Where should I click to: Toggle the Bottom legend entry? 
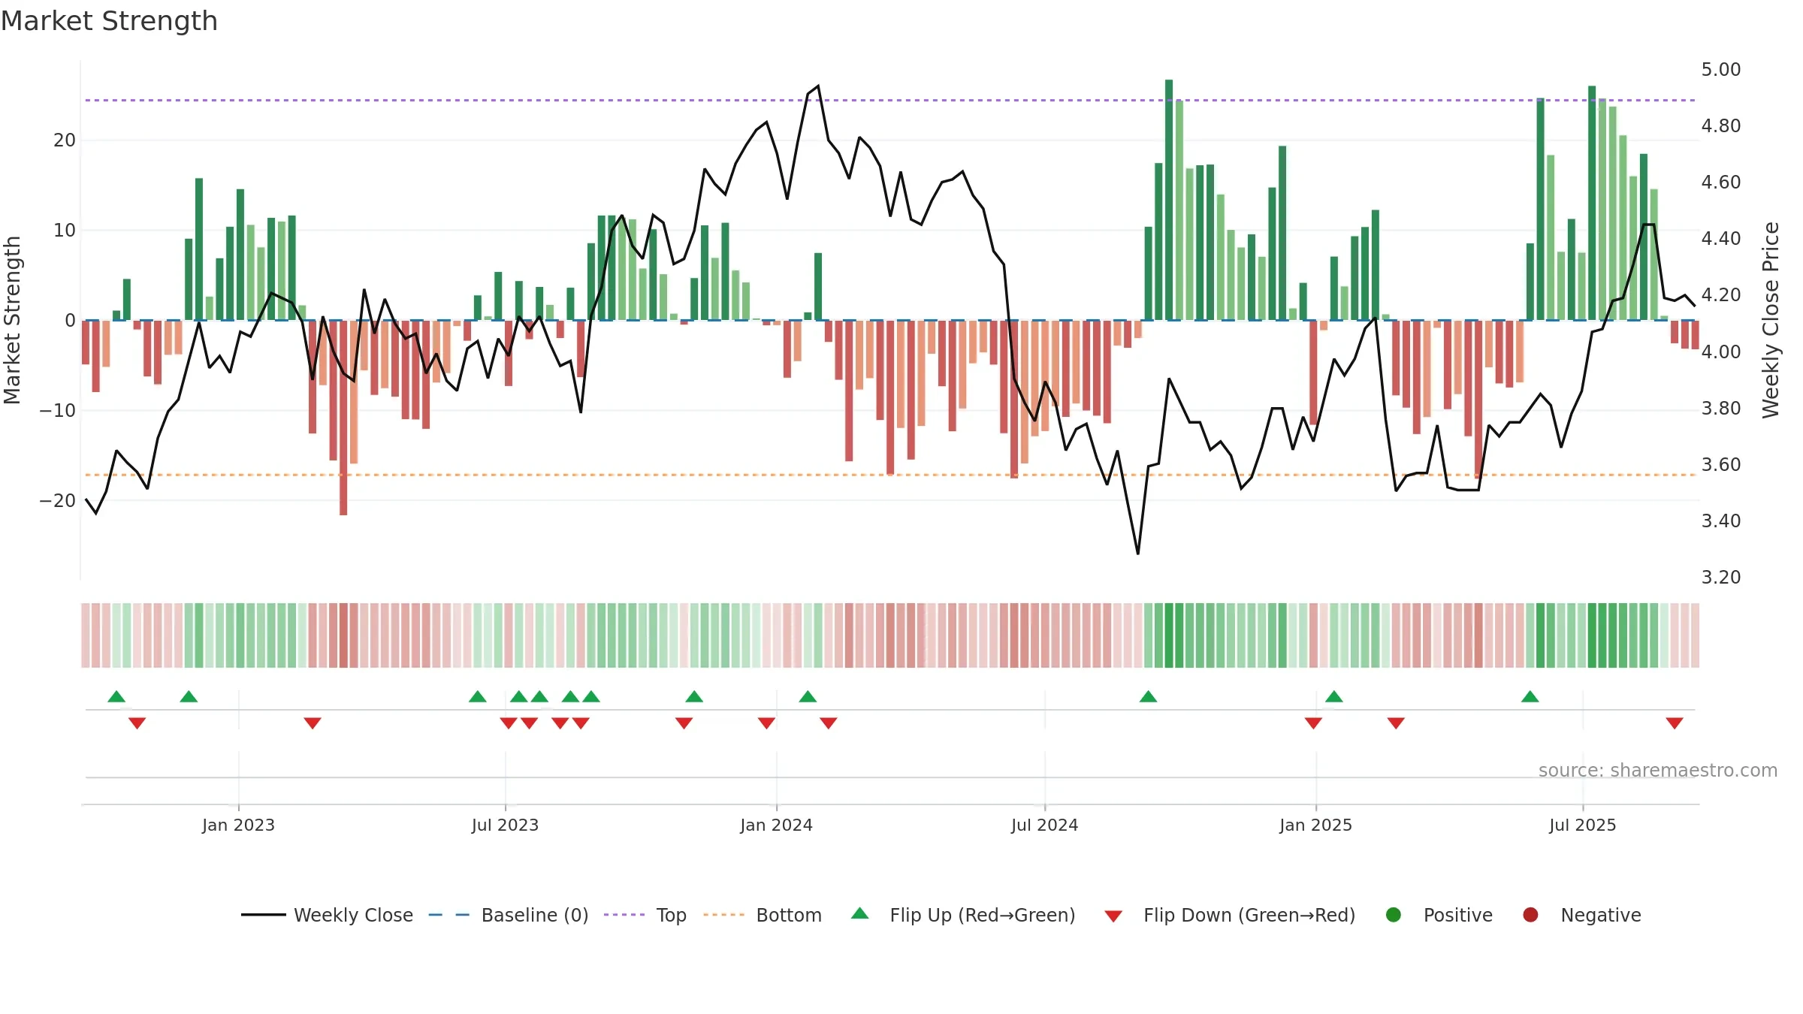click(763, 915)
